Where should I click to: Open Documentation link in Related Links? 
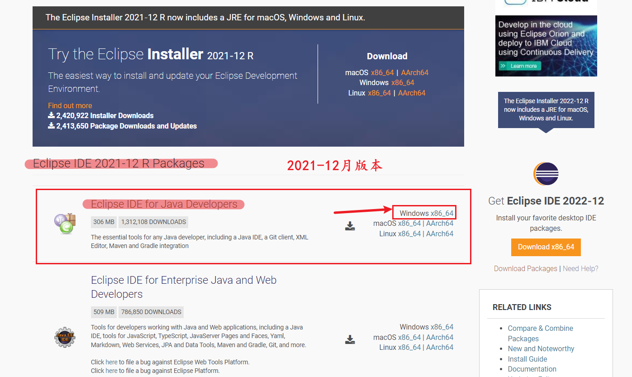[532, 369]
